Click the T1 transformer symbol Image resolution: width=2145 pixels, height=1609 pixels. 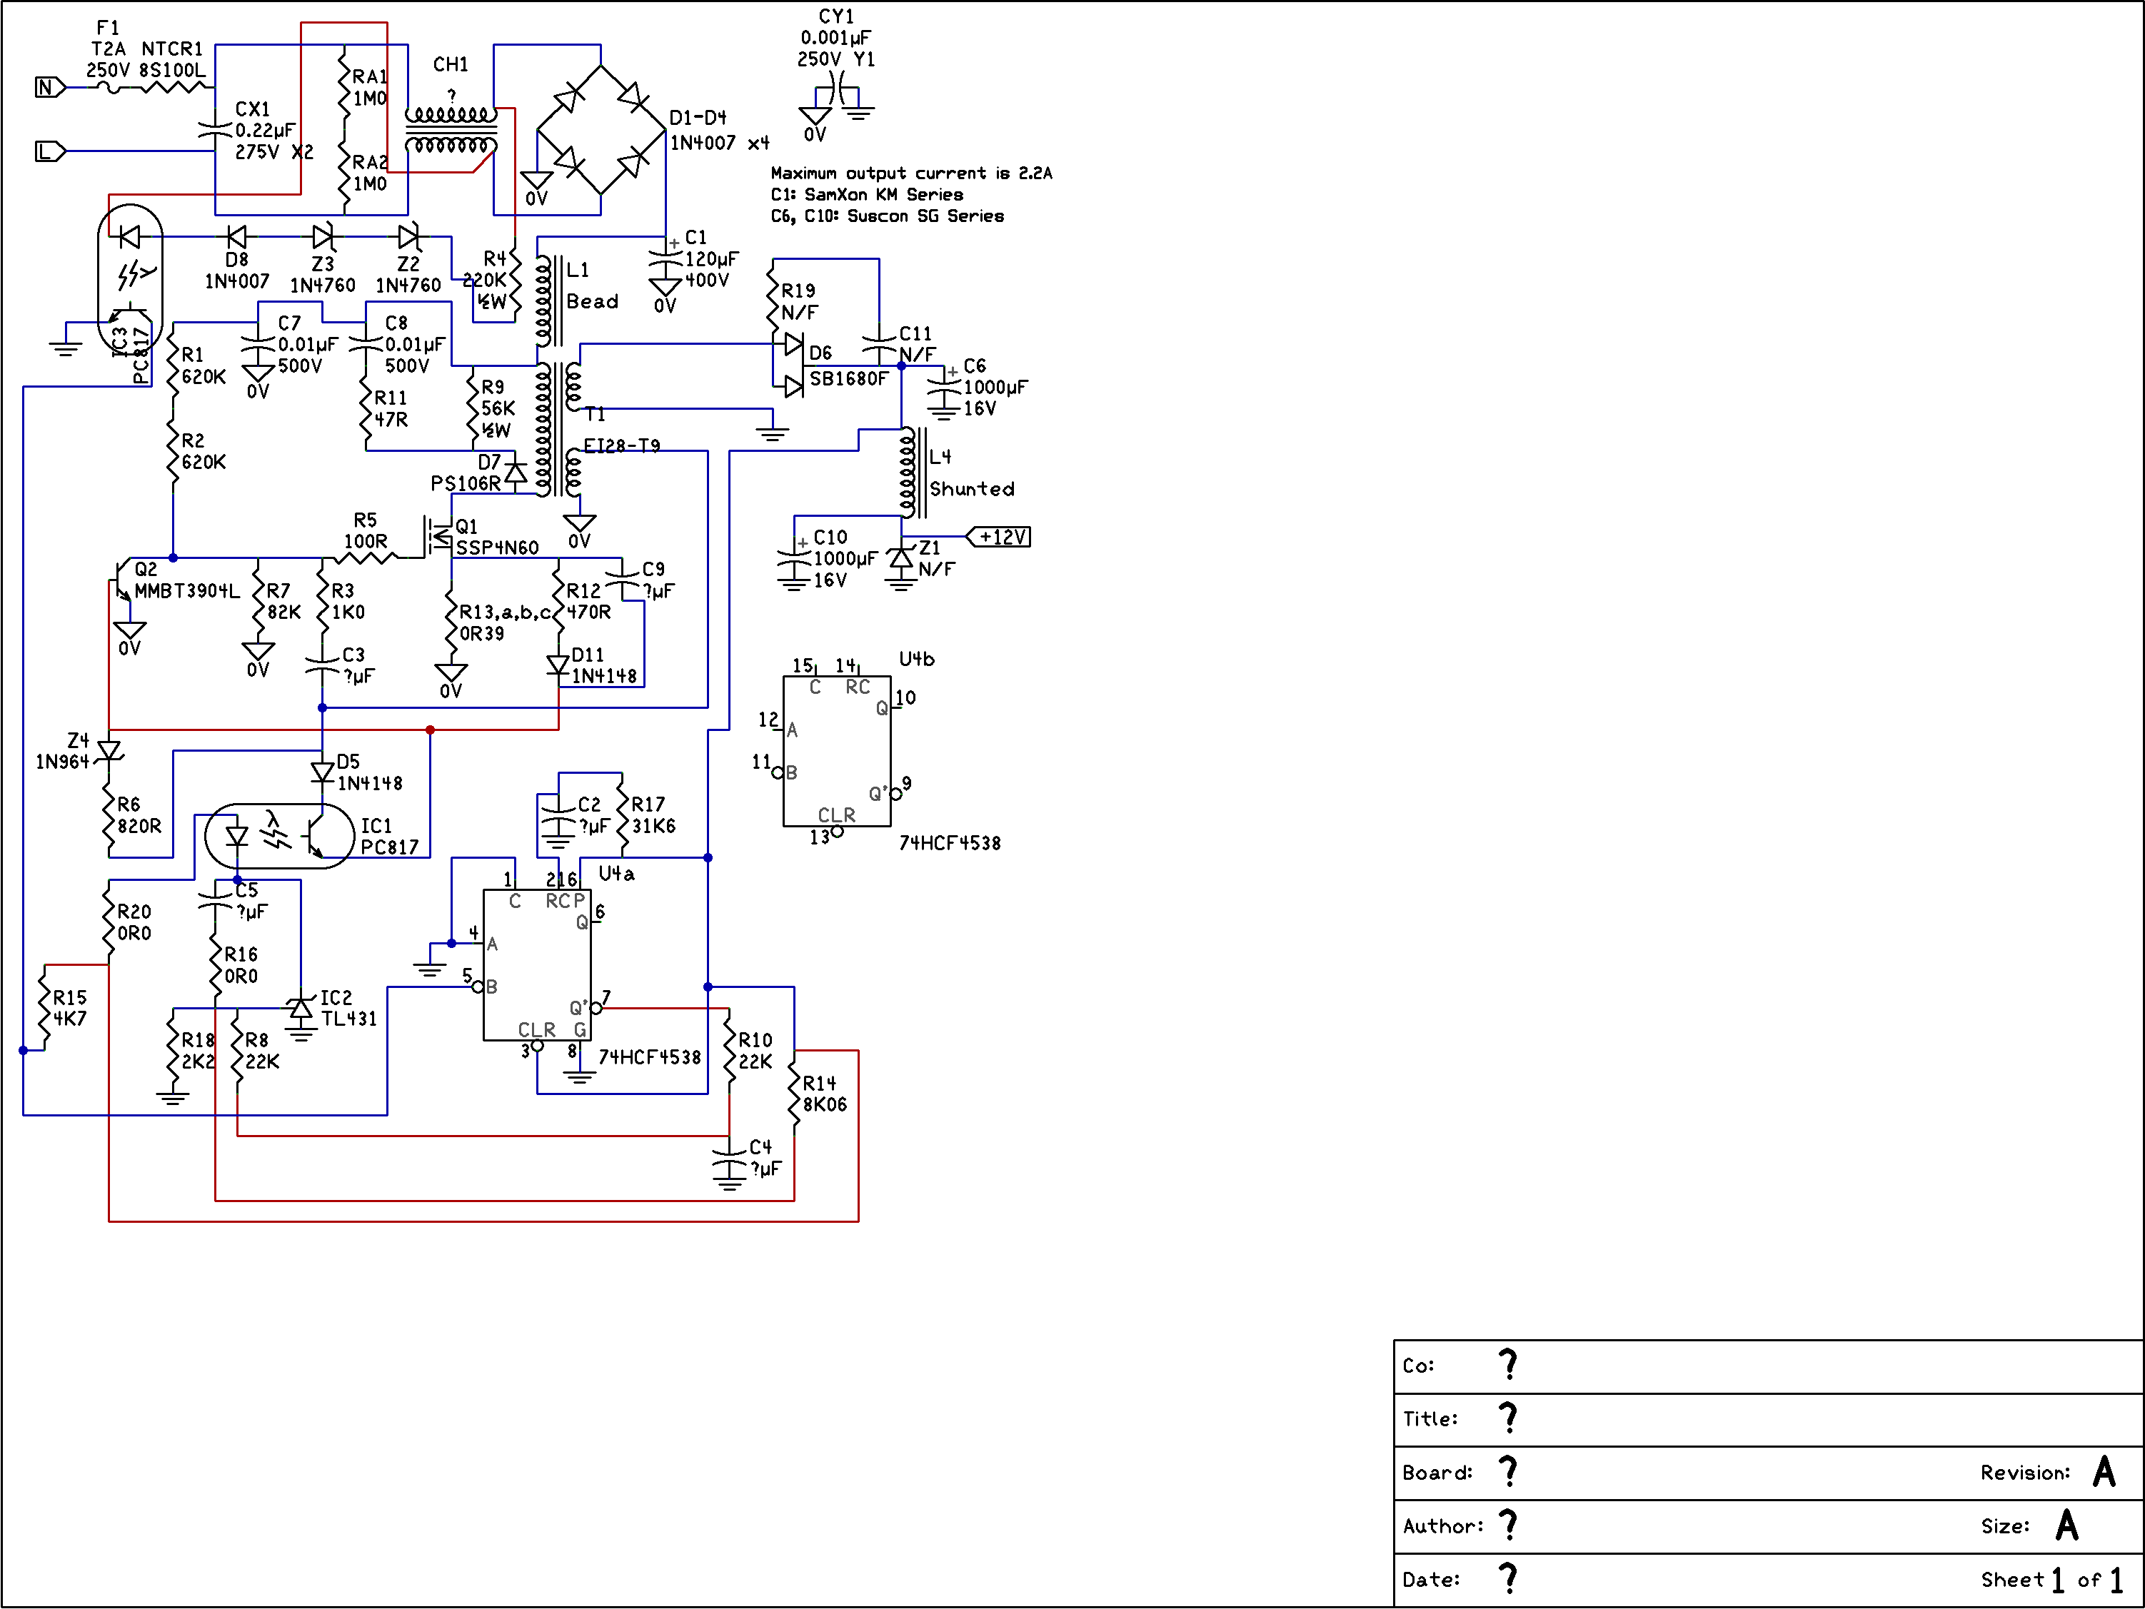558,430
